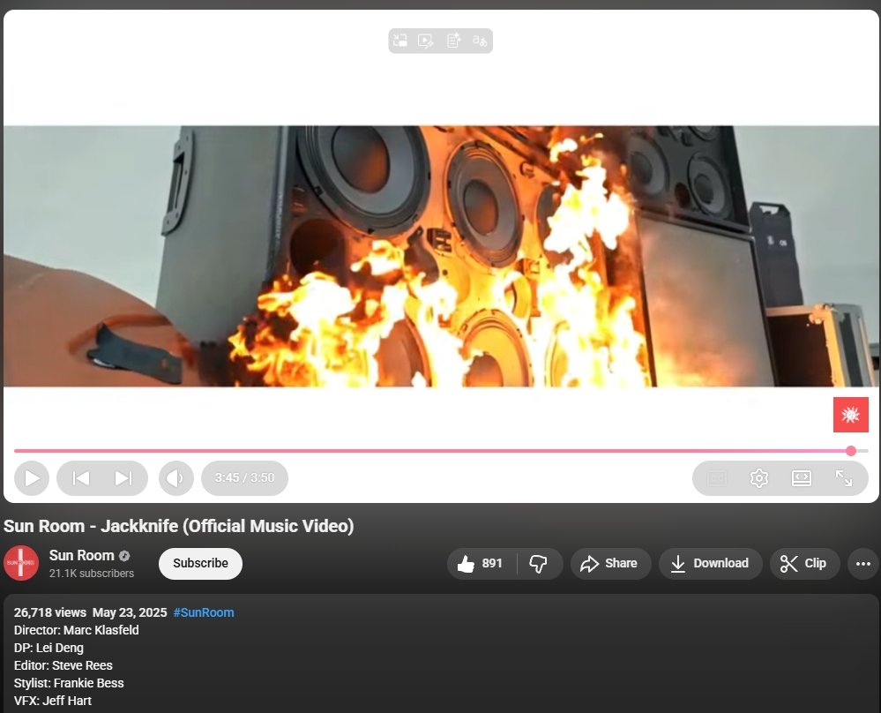Click the 26,718 views count
881x713 pixels.
[x=50, y=612]
